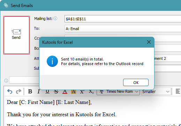Click the Undo arrow in editor toolbar

click(10, 91)
